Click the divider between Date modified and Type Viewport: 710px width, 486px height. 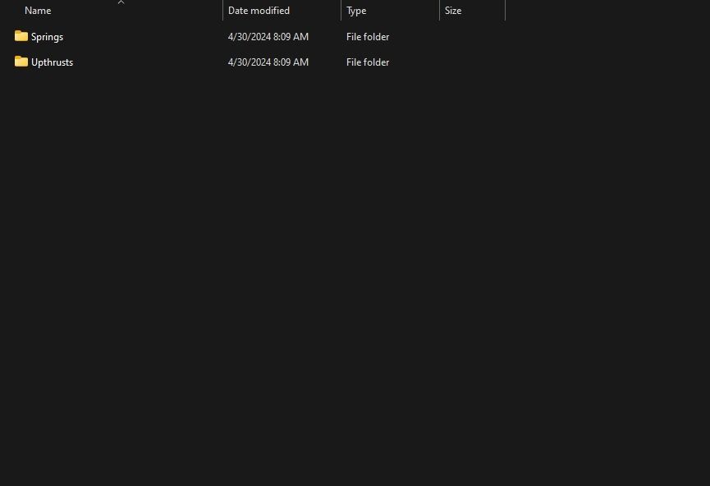pyautogui.click(x=341, y=11)
